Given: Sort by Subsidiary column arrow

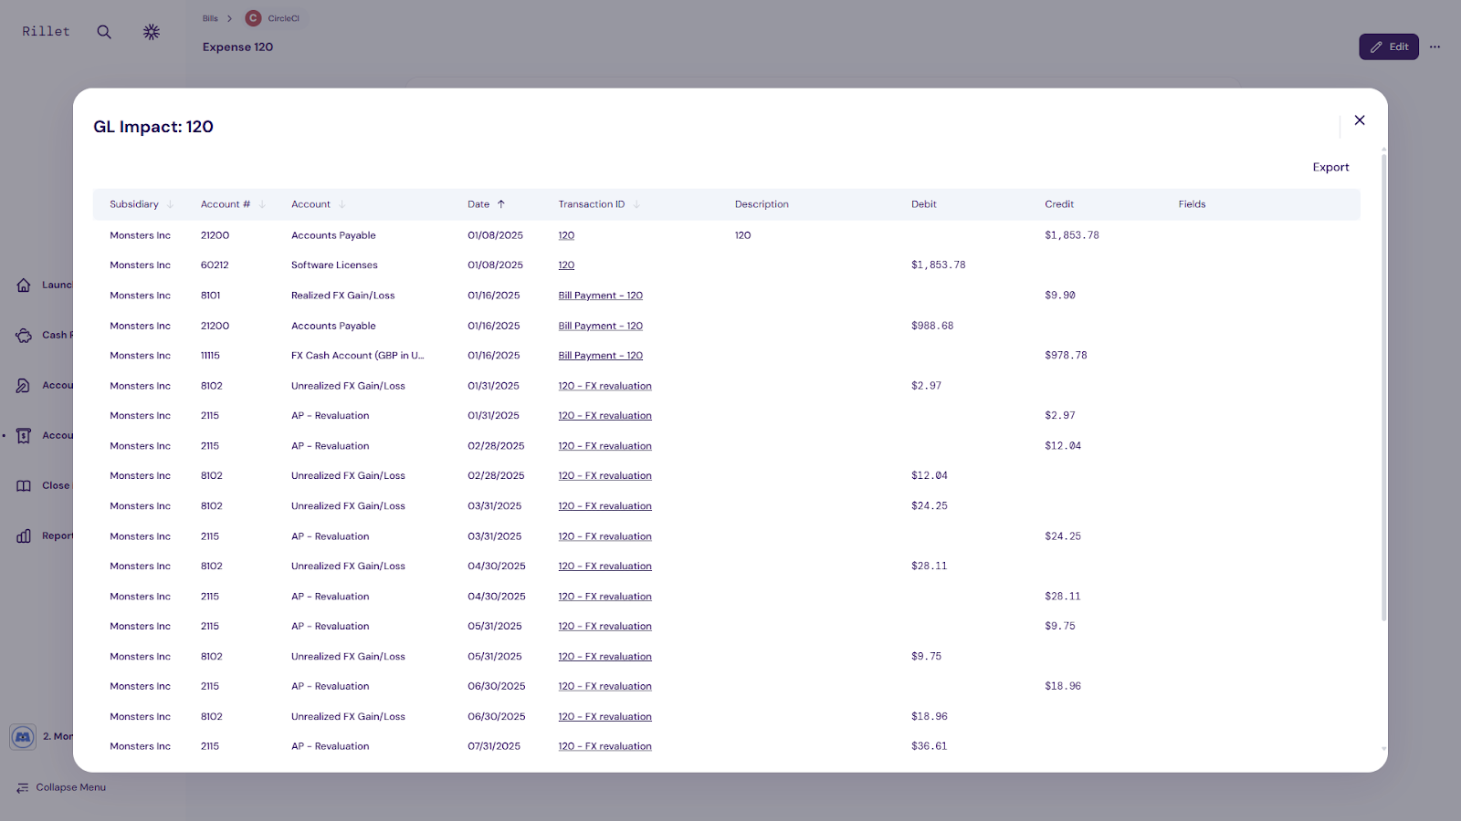Looking at the screenshot, I should pyautogui.click(x=170, y=204).
